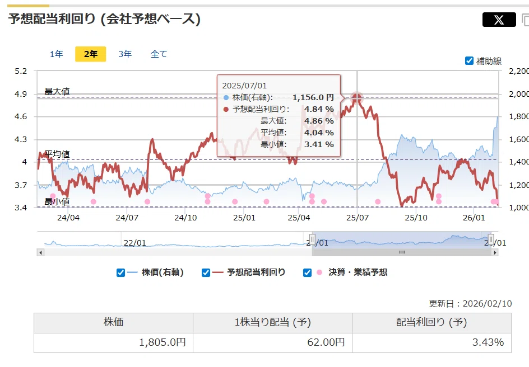Click the 1,805.0円 stock price cell
529x367 pixels.
113,343
